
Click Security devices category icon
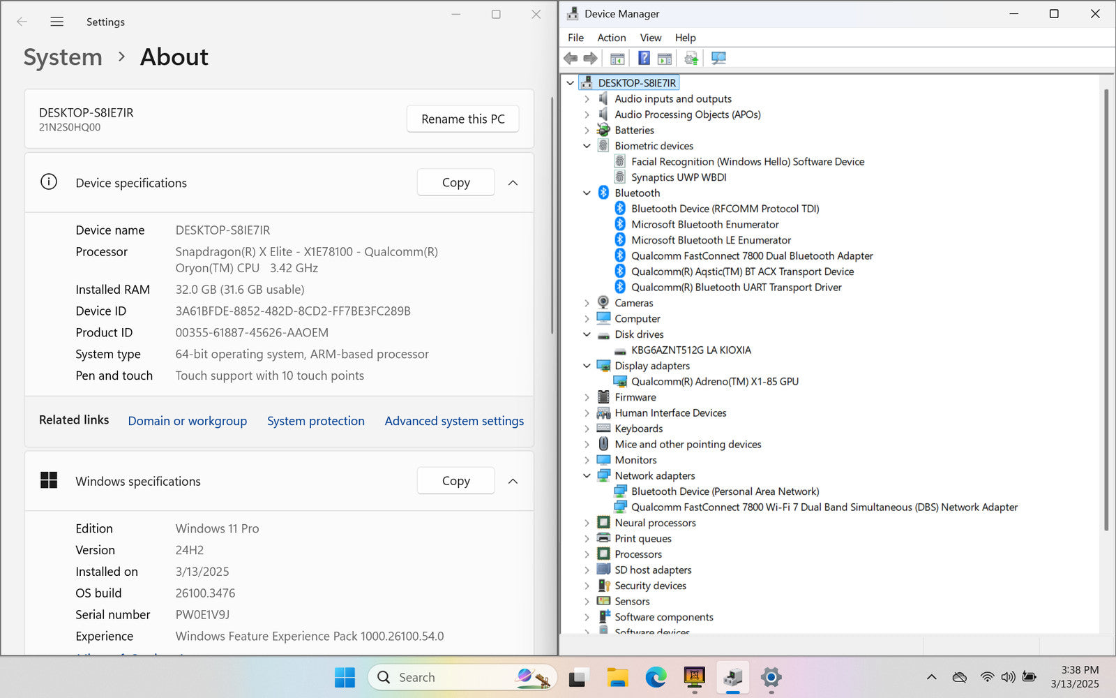[603, 585]
